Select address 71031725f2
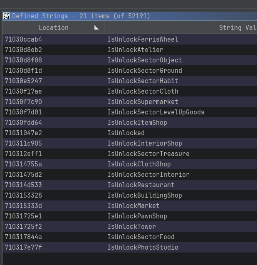257x265 pixels. pyautogui.click(x=23, y=227)
